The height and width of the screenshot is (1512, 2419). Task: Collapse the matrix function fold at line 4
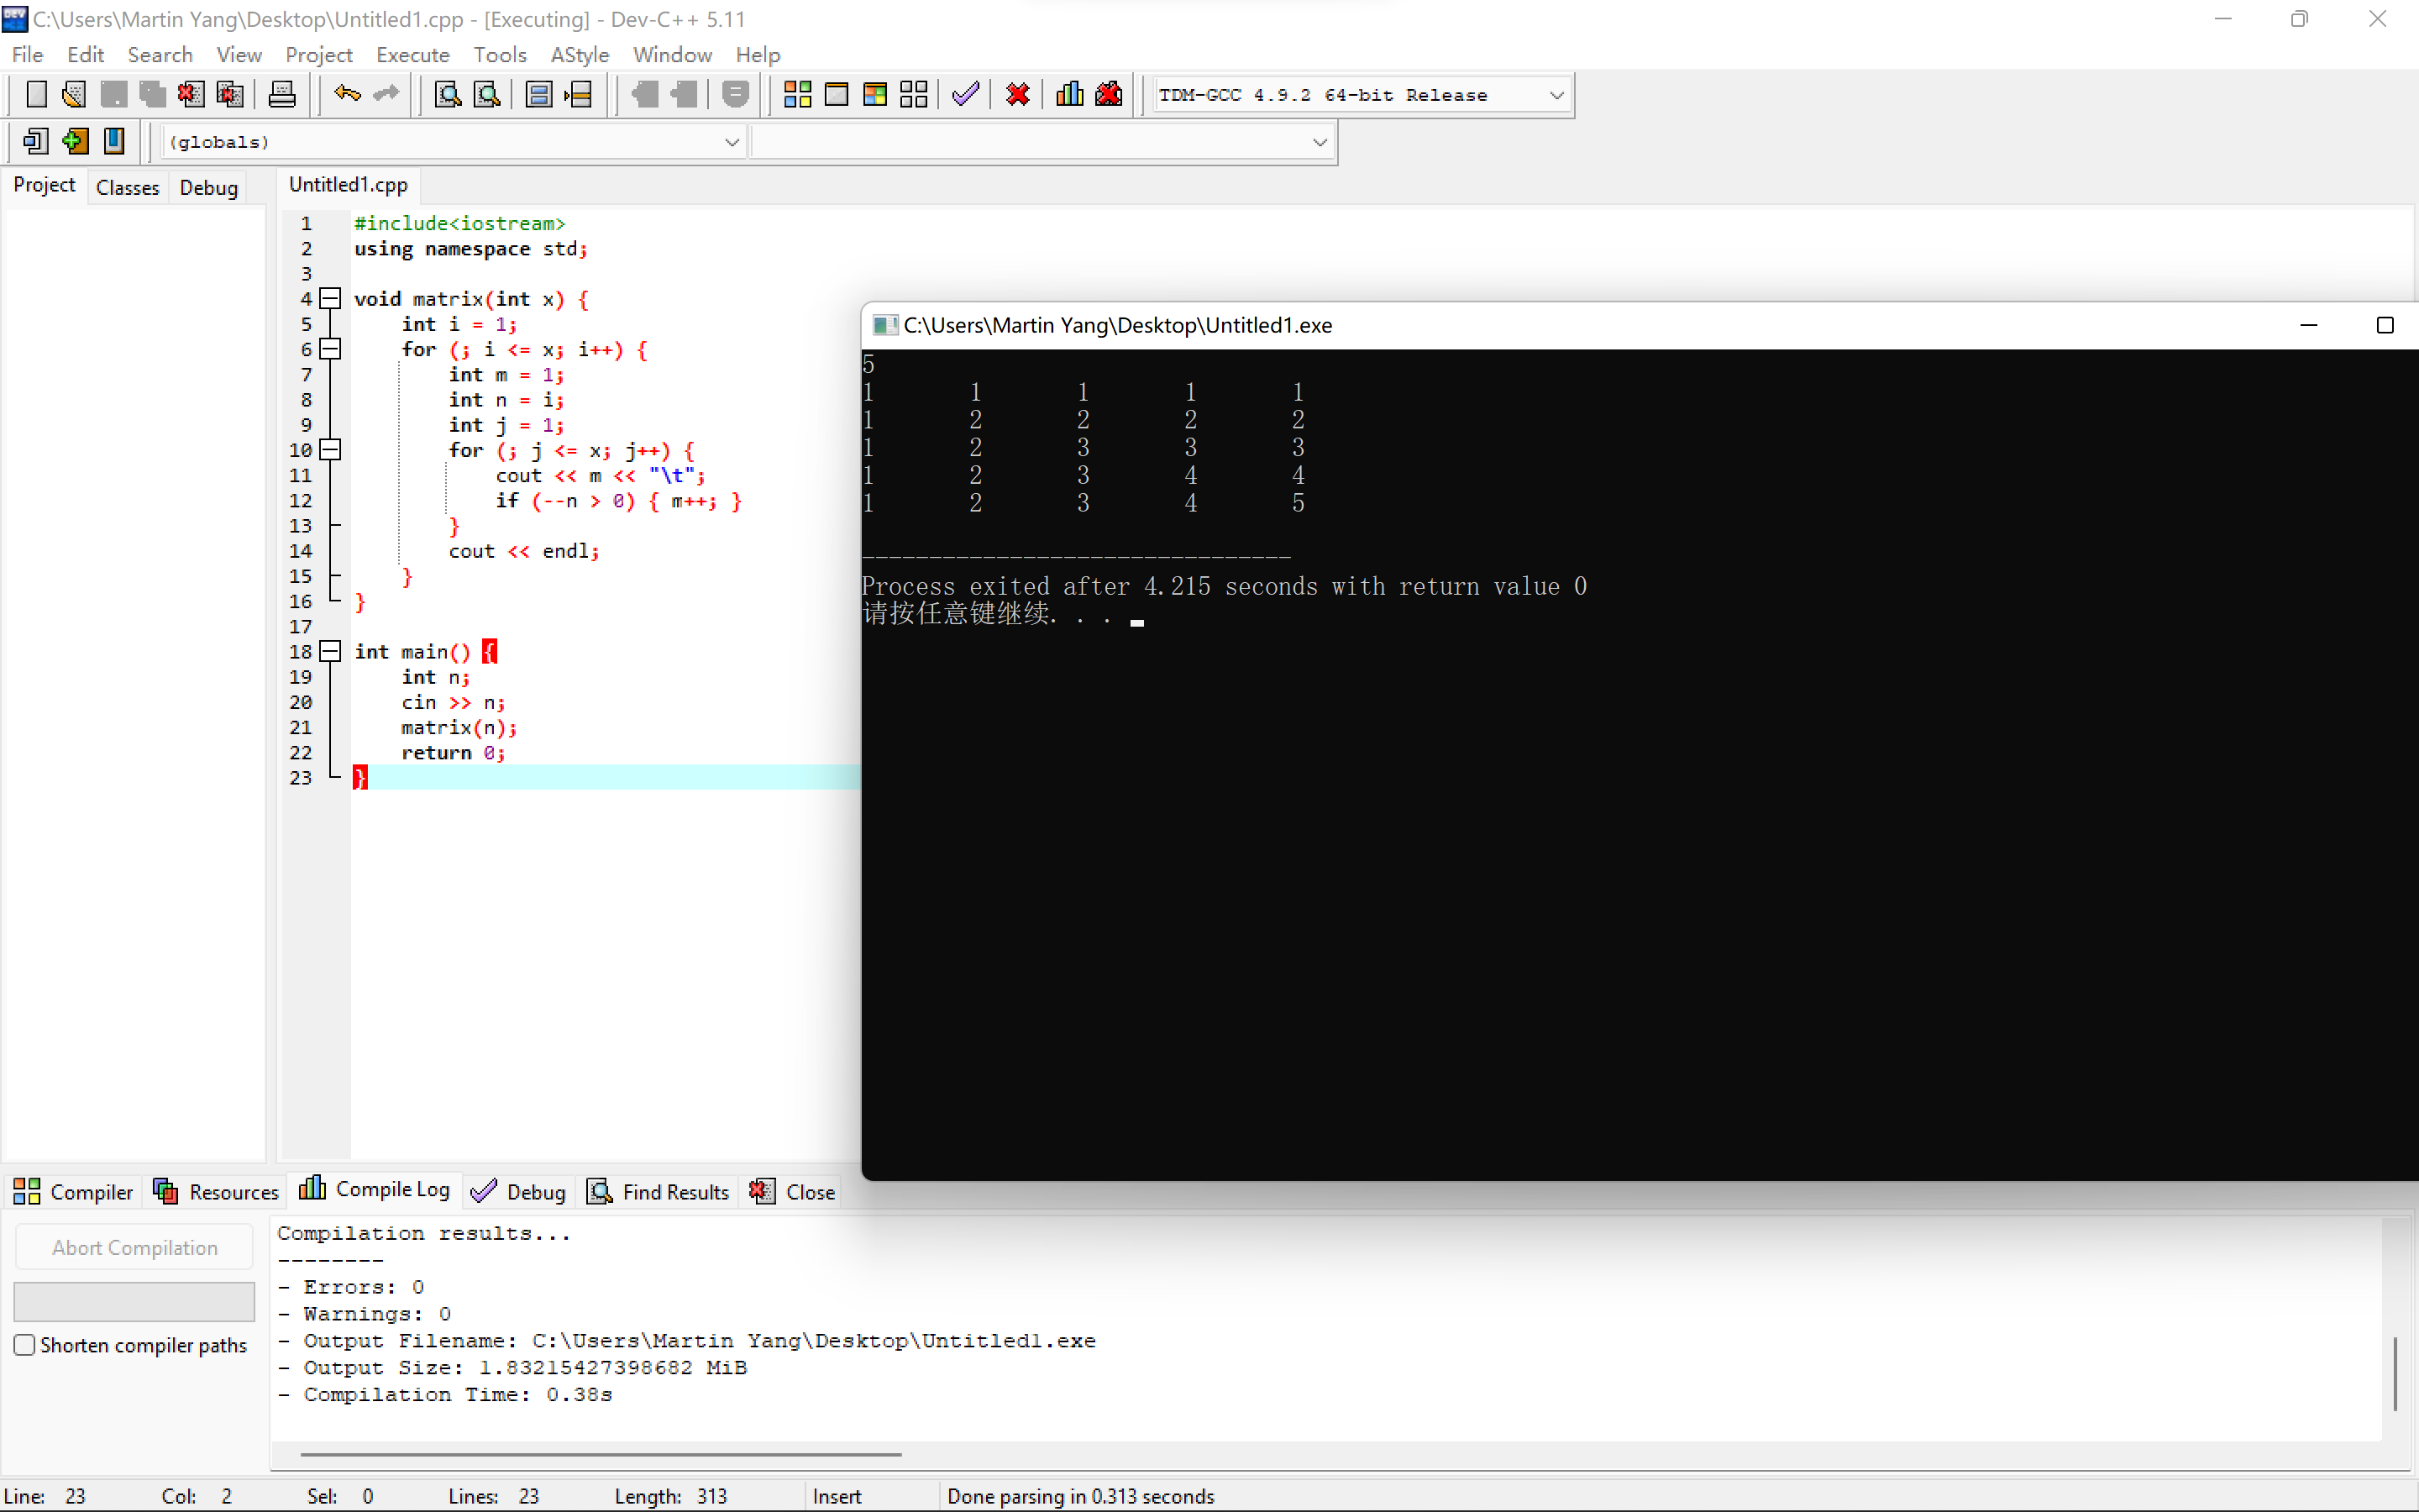331,298
